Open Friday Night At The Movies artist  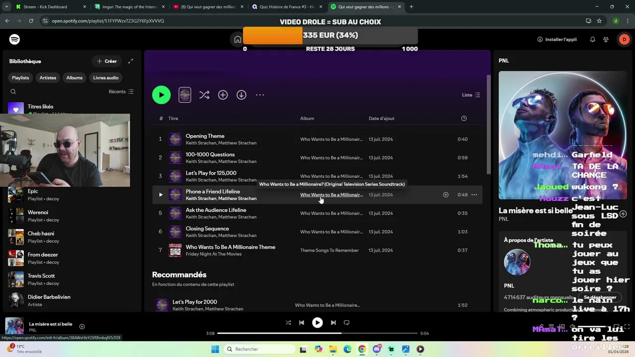coord(213,254)
